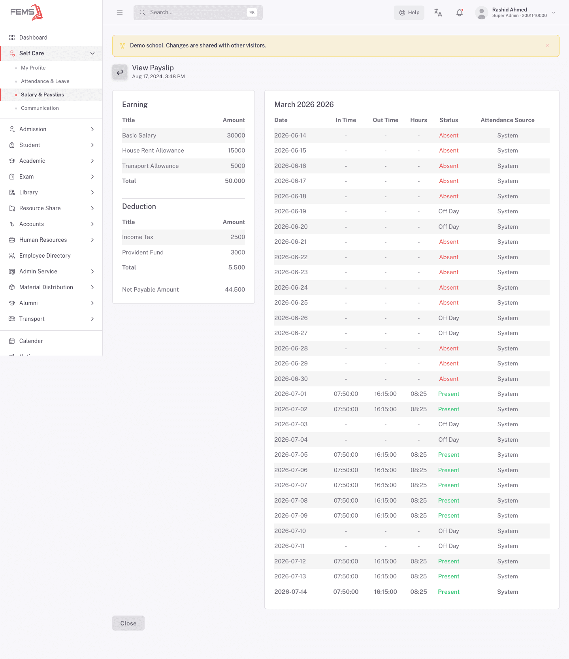Expand the Library menu chevron

92,192
